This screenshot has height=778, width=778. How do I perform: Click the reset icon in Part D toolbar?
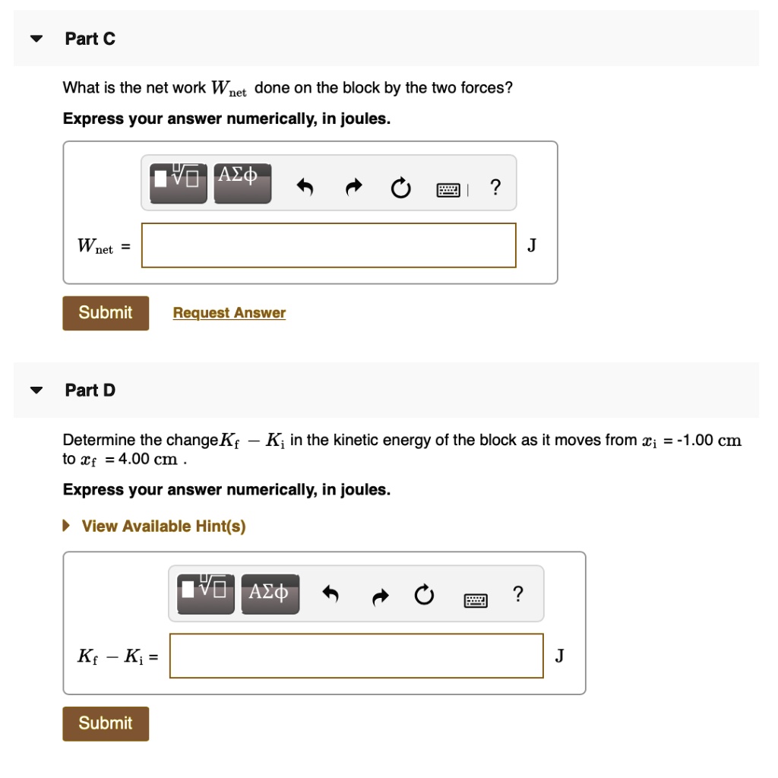(425, 597)
